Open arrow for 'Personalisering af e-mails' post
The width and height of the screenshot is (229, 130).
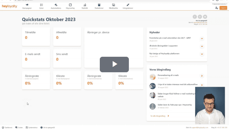pyautogui.click(x=202, y=76)
